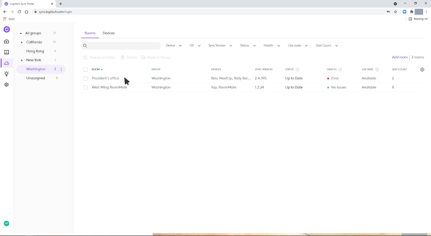The height and width of the screenshot is (236, 431).
Task: Open Washington group three-dot menu
Action: [x=62, y=69]
